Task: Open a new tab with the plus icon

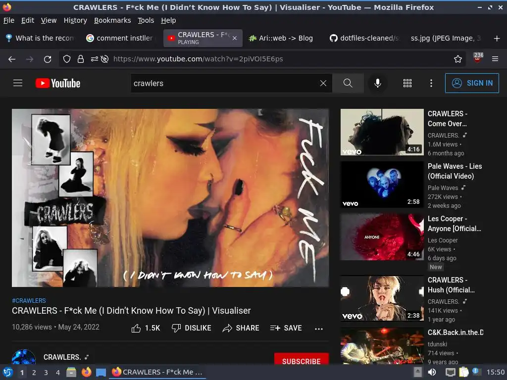Action: coord(497,39)
